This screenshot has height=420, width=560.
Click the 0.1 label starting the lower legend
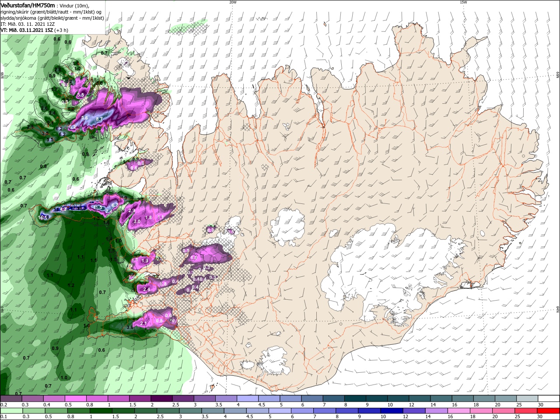tap(4, 417)
